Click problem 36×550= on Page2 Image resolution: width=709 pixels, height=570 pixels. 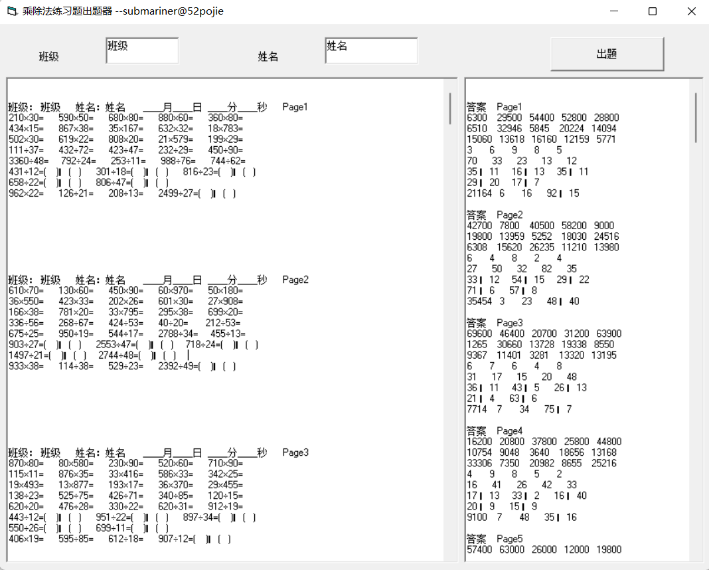(x=27, y=302)
